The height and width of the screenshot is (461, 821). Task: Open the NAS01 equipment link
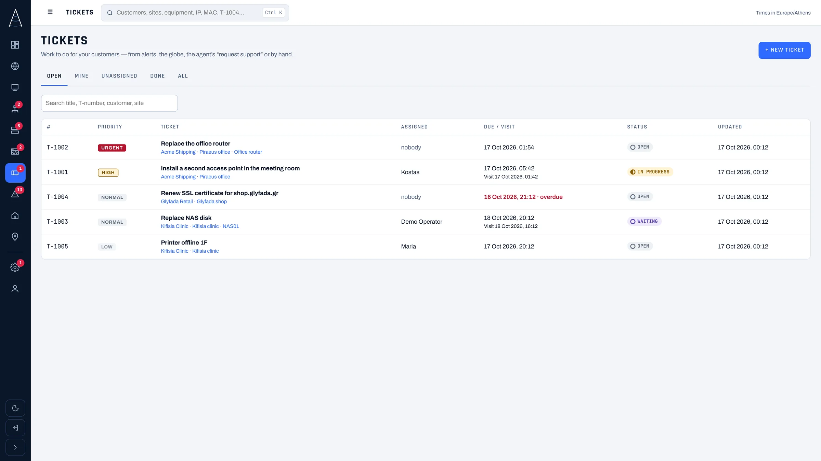[231, 226]
